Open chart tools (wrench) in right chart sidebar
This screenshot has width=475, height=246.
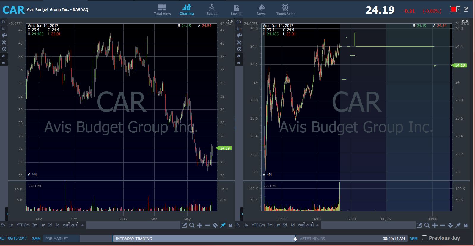coord(239,42)
